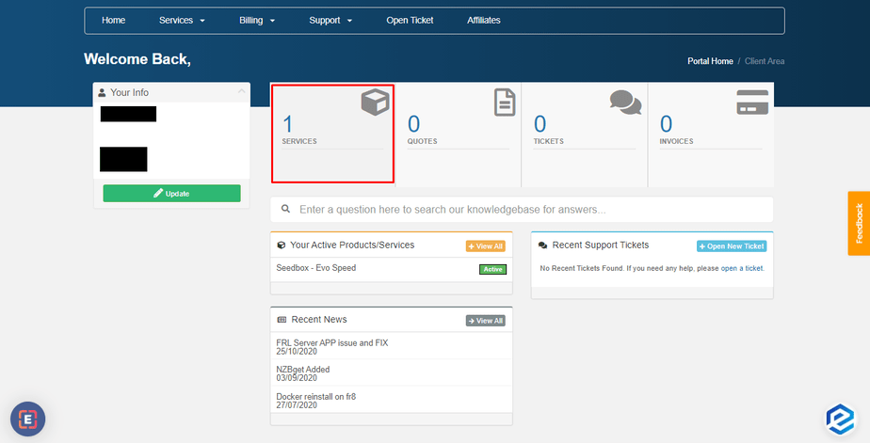870x443 pixels.
Task: Open the Open Ticket menu item
Action: point(410,21)
